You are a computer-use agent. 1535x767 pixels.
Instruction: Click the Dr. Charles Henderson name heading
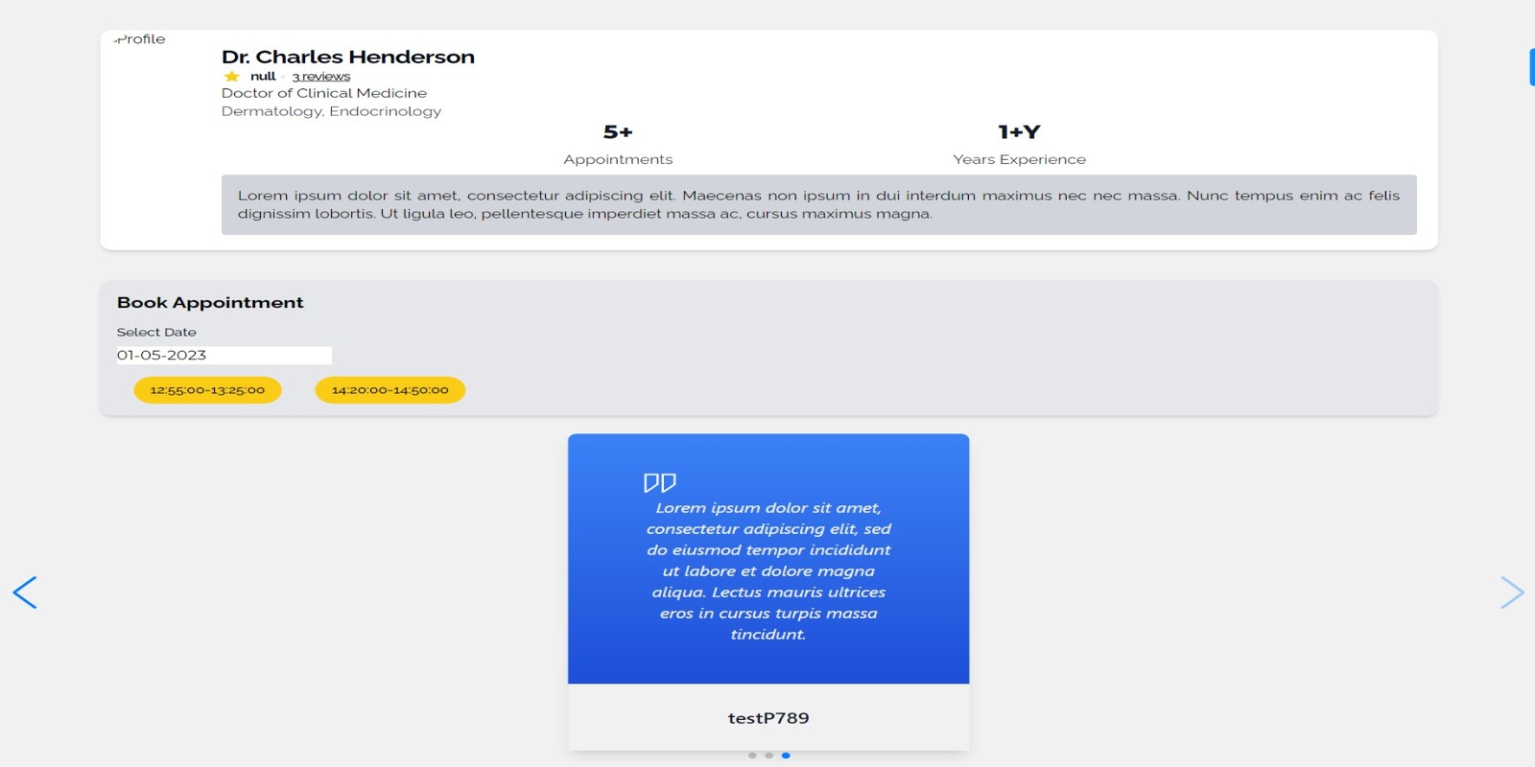347,57
